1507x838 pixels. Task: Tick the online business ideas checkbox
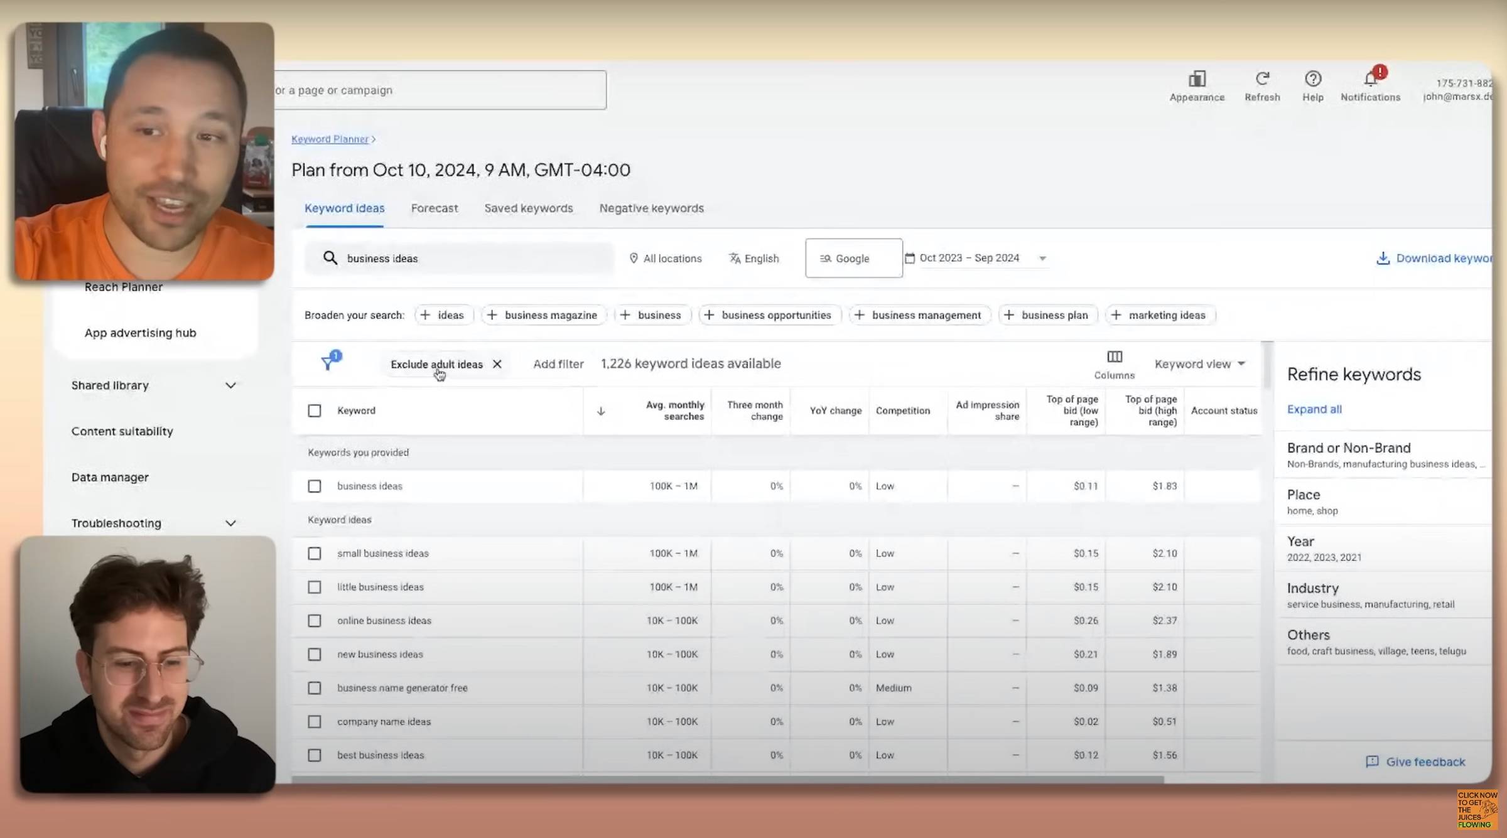click(x=315, y=621)
